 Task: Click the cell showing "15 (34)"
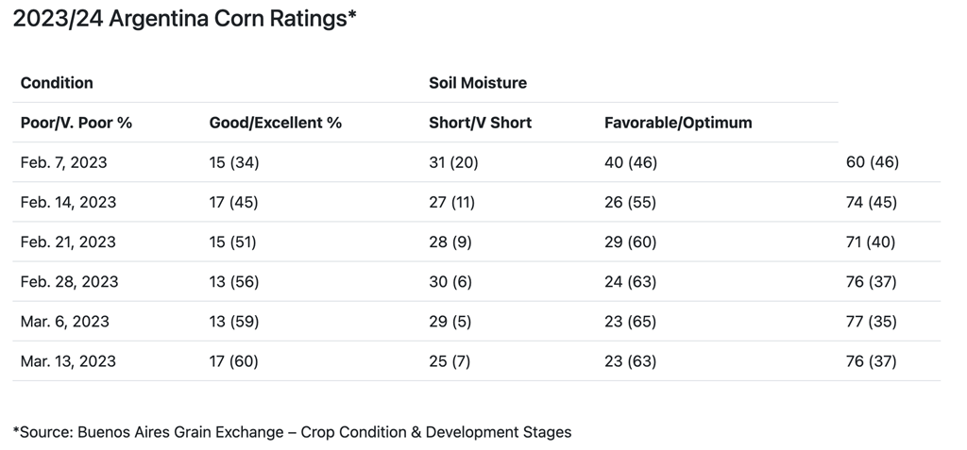[233, 162]
